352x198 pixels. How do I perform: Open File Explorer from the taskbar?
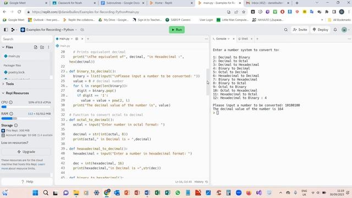pyautogui.click(x=76, y=193)
